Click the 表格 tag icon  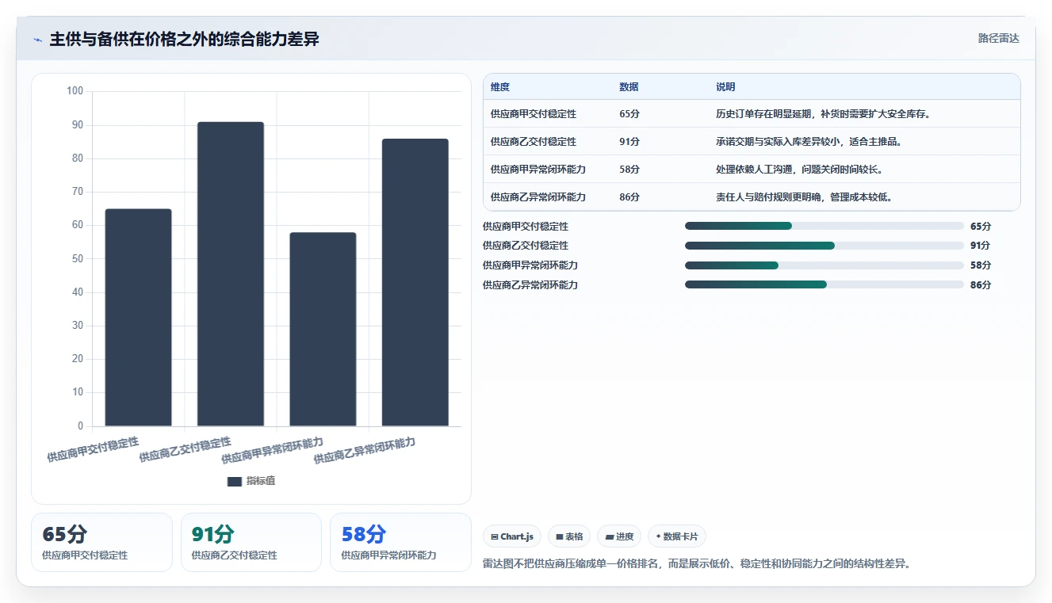pyautogui.click(x=560, y=536)
